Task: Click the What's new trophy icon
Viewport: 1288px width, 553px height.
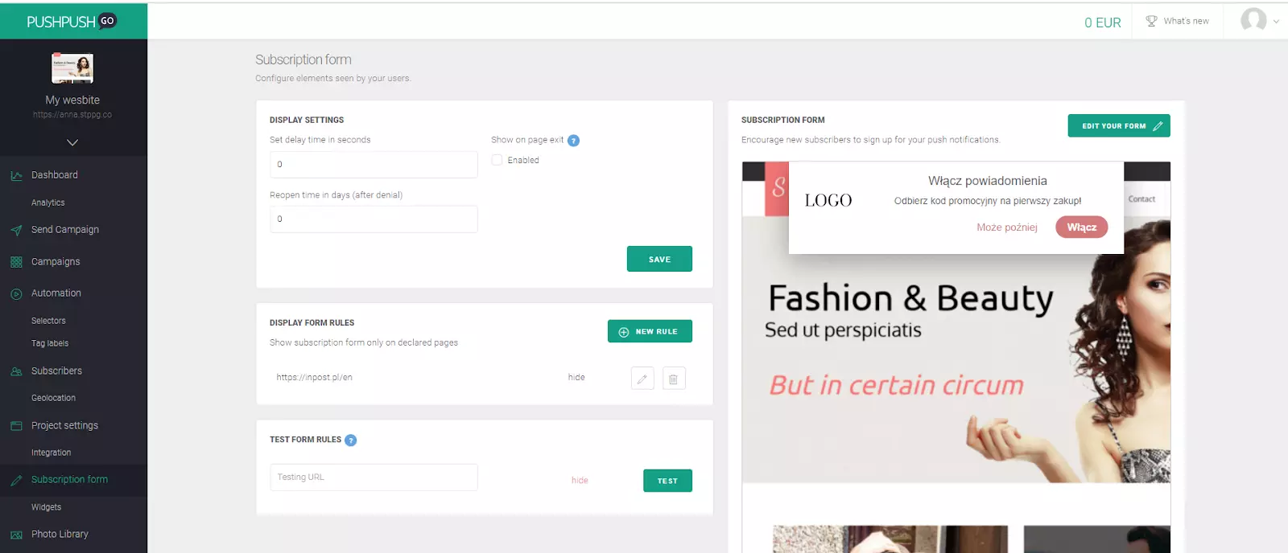Action: coord(1151,21)
